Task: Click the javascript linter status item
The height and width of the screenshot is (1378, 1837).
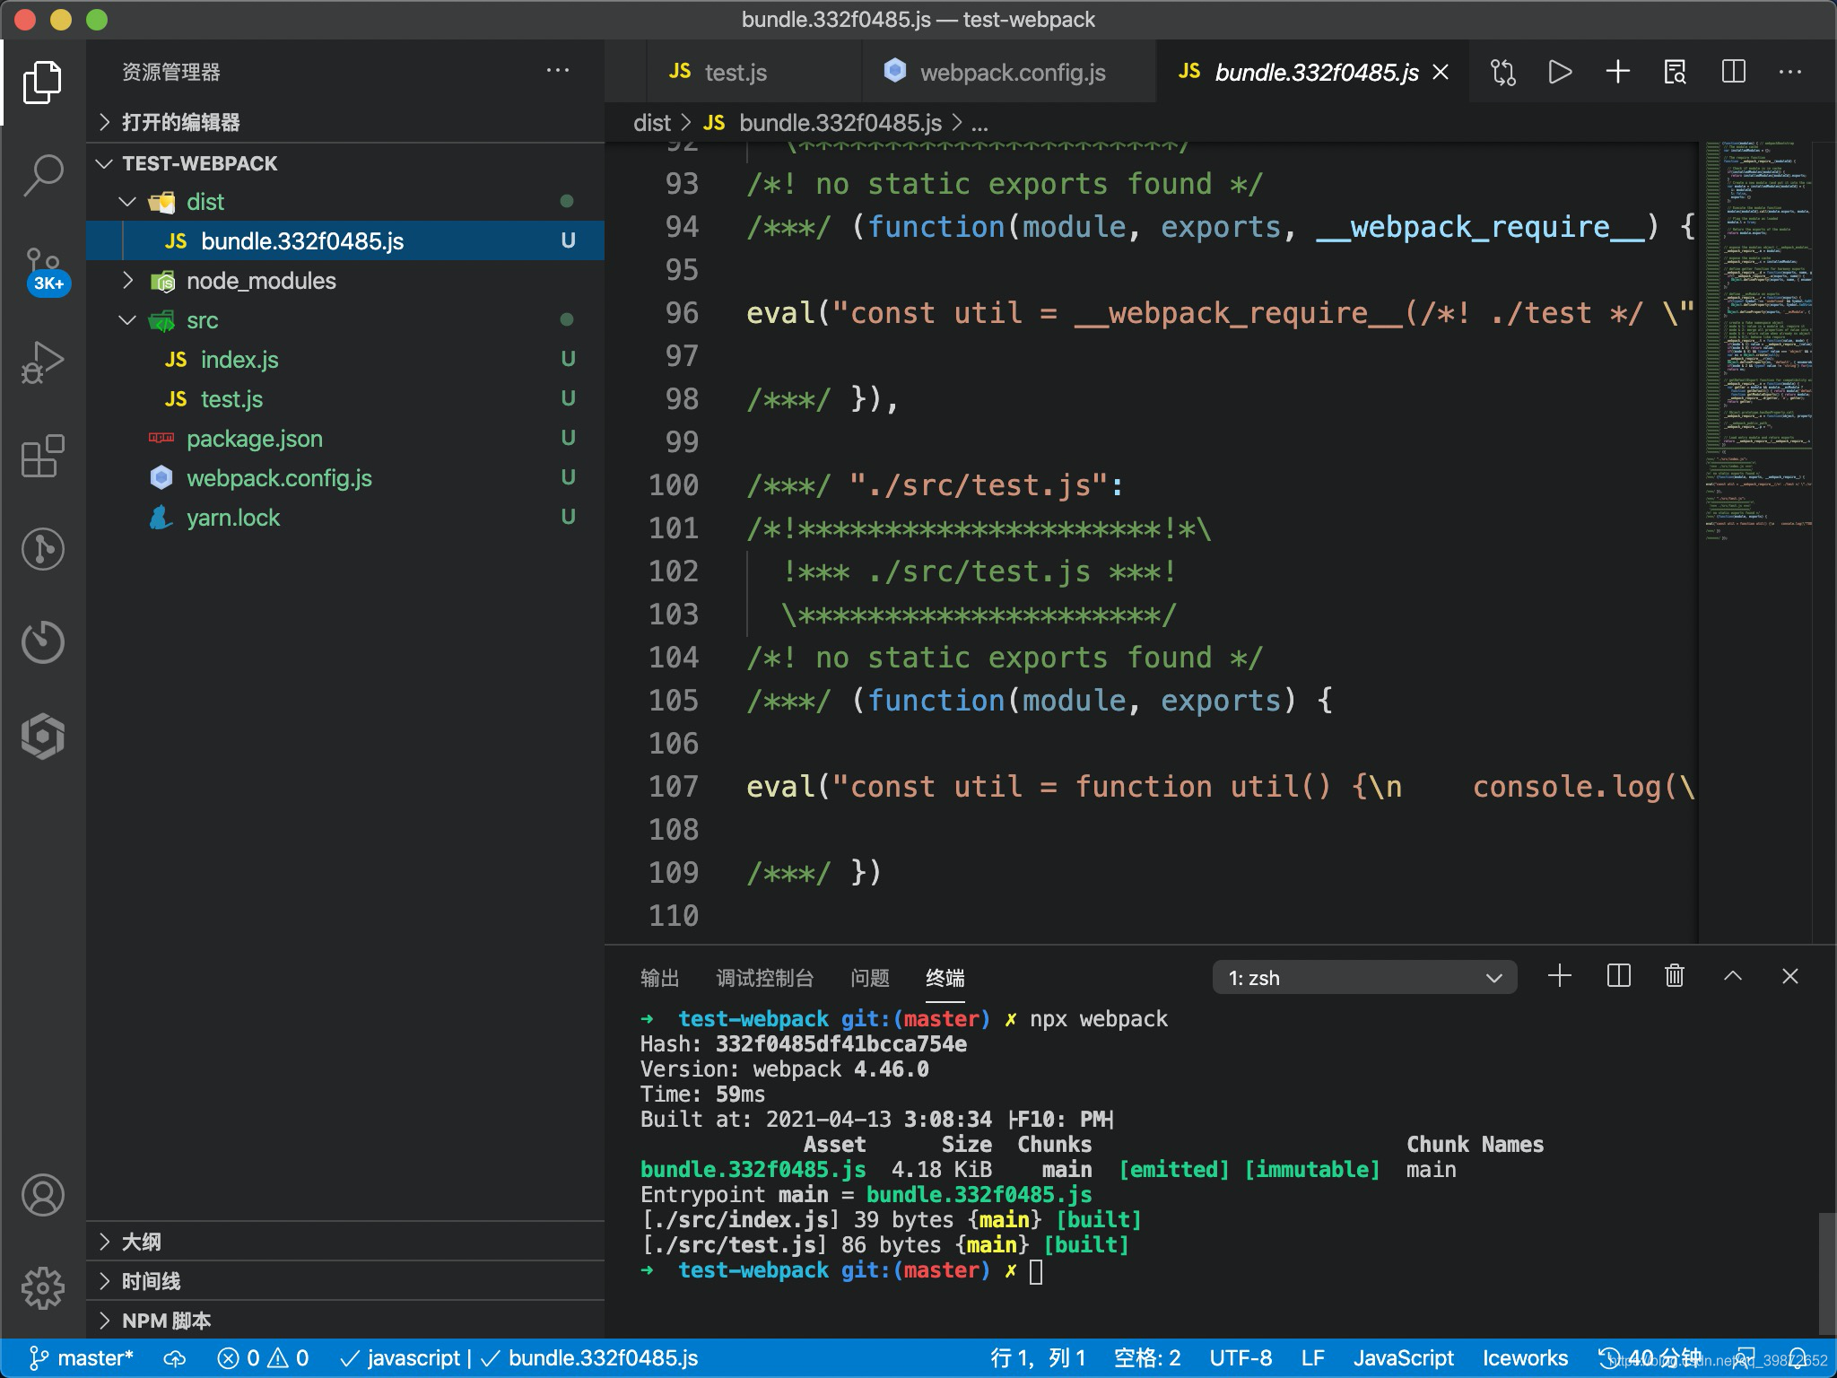Action: (400, 1358)
